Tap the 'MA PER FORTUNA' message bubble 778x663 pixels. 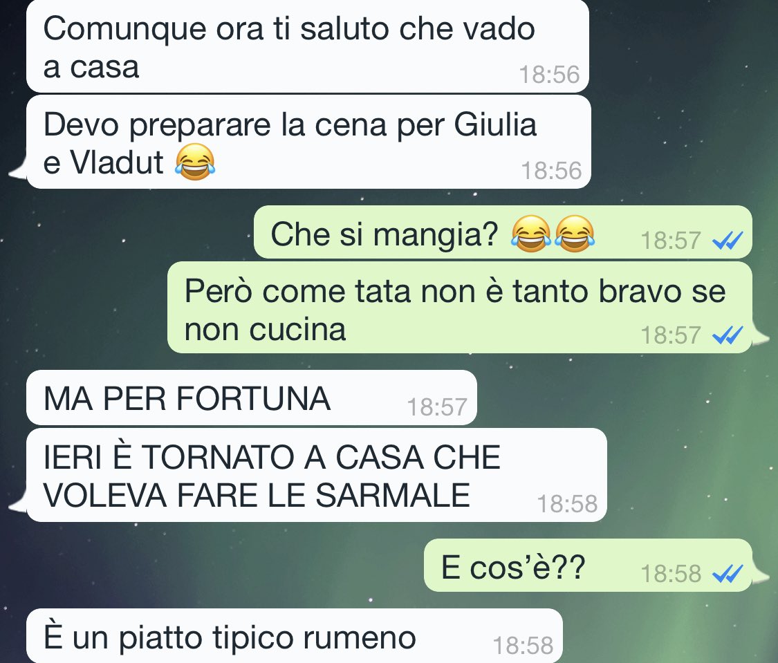252,398
